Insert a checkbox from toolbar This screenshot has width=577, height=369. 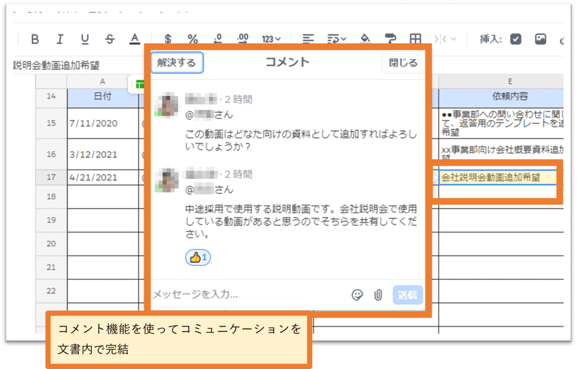pyautogui.click(x=516, y=39)
